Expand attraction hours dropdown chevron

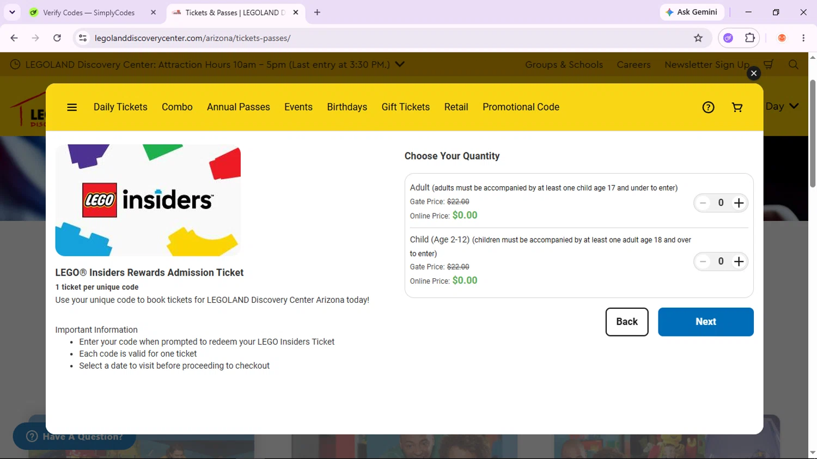point(400,64)
